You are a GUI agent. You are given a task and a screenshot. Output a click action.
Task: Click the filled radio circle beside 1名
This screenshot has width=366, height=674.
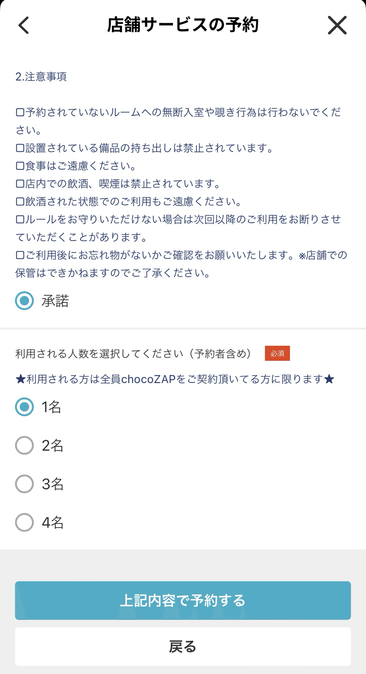coord(24,407)
